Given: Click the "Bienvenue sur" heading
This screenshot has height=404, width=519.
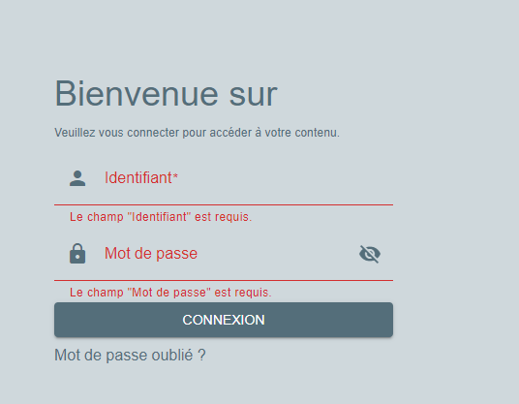Looking at the screenshot, I should 166,94.
